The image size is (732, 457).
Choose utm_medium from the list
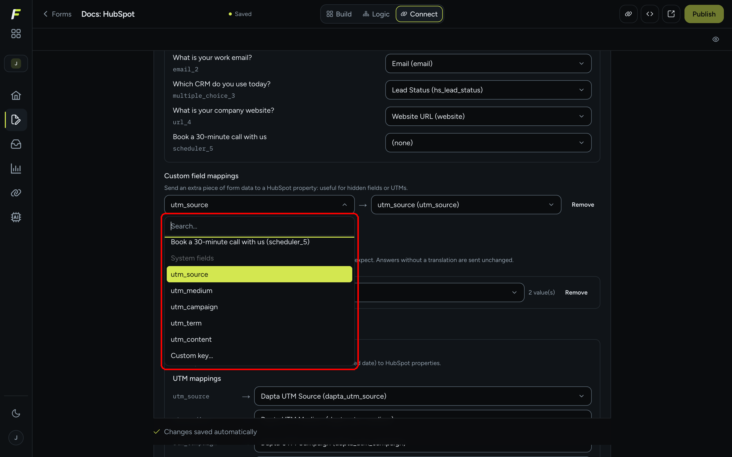click(x=259, y=290)
